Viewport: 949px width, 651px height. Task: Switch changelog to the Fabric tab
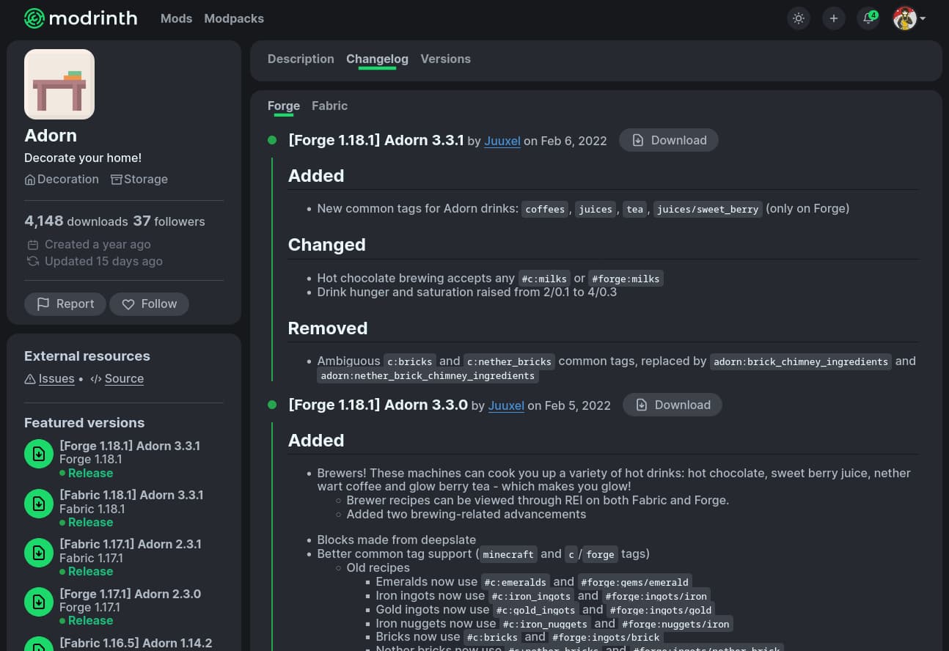(329, 106)
